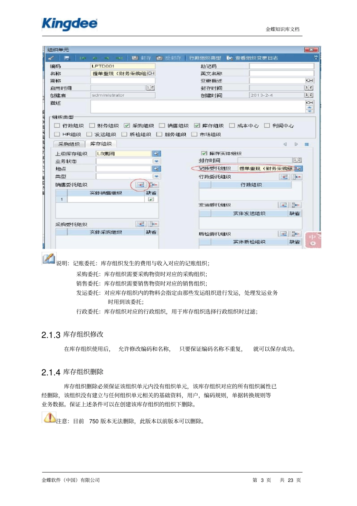Go to next record arrow
Viewport: 357px width, 506px height.
tap(107, 58)
